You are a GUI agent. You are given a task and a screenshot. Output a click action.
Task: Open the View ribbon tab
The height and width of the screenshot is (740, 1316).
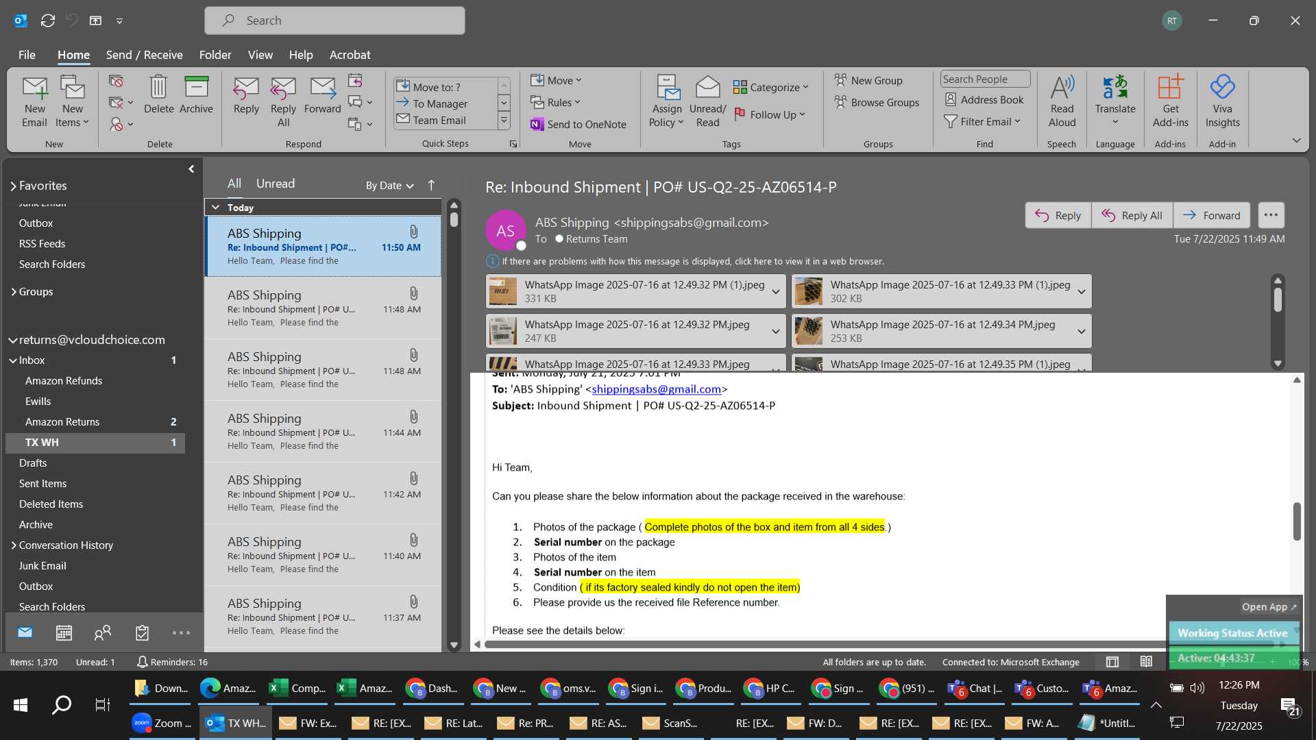260,55
